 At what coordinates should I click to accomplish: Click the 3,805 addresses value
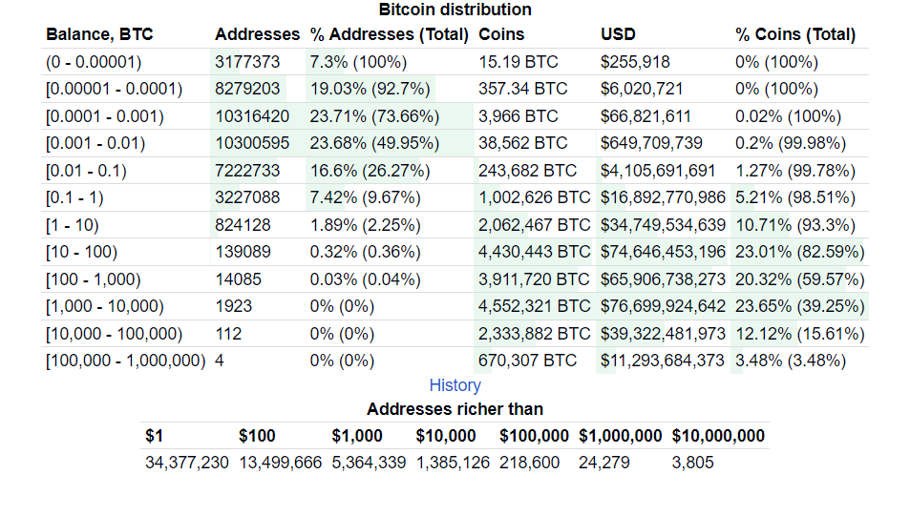[x=692, y=463]
